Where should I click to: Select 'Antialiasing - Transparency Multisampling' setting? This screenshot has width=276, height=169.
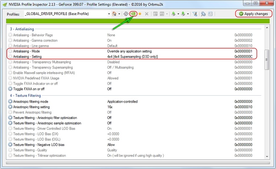[42, 62]
